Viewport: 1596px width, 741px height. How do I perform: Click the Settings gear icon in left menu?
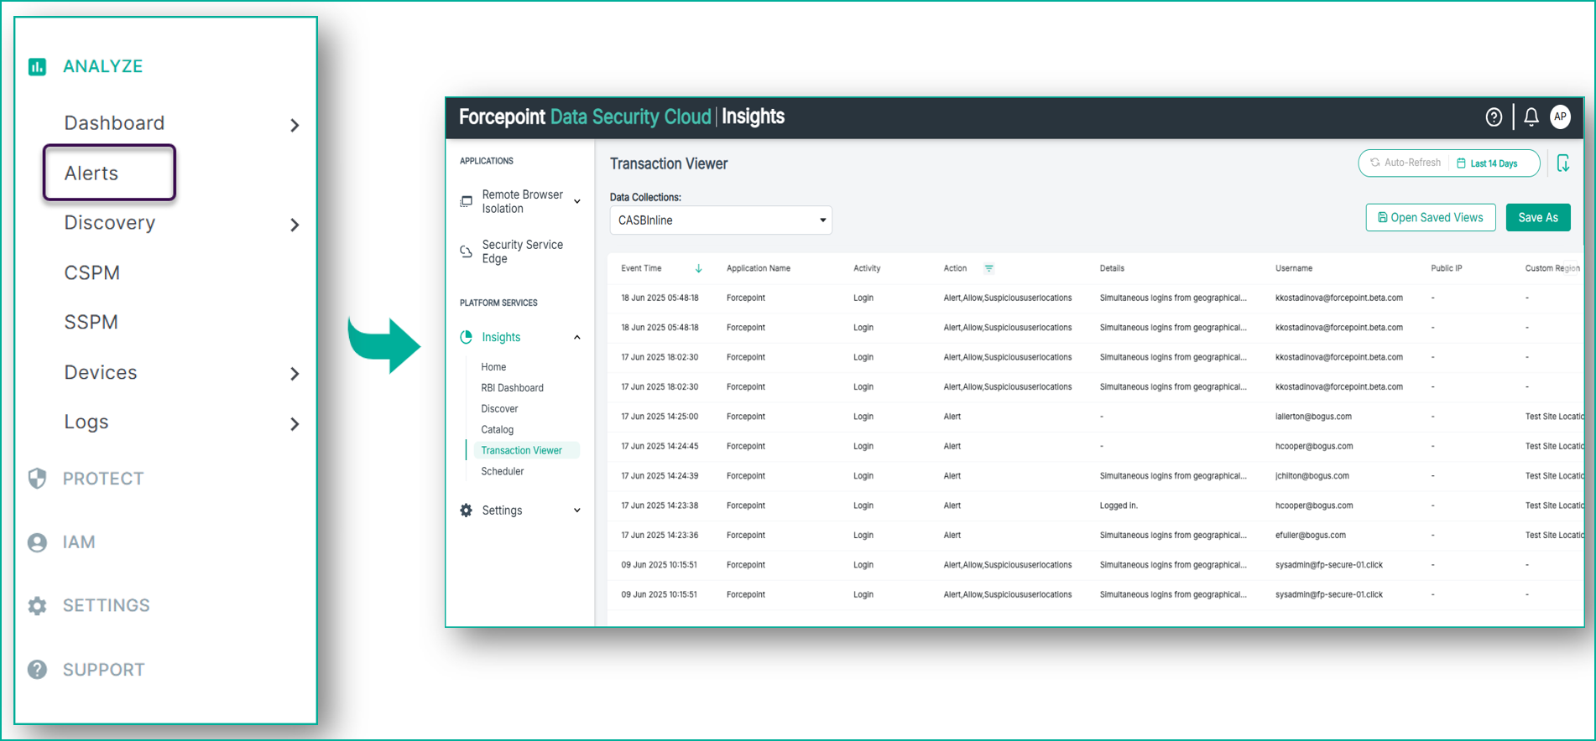[37, 605]
